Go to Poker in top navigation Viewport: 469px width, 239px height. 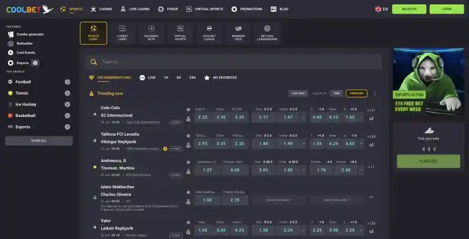(168, 9)
